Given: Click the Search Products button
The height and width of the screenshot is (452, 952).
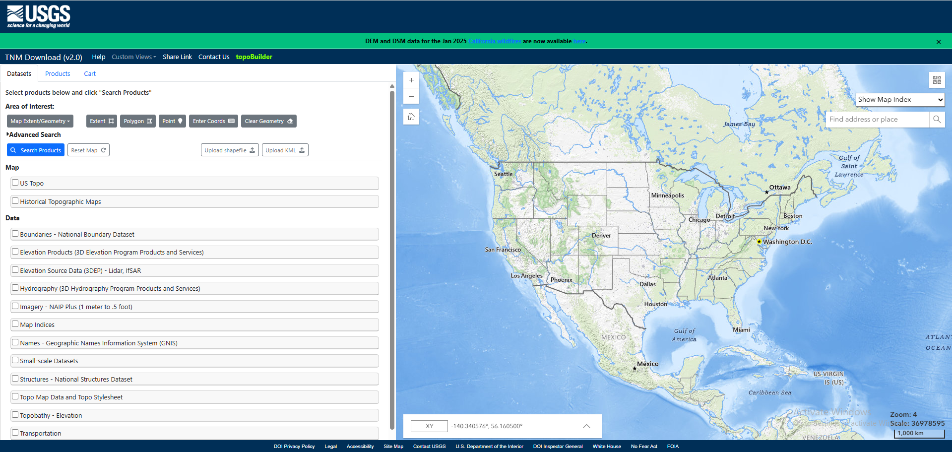Looking at the screenshot, I should click(x=36, y=150).
